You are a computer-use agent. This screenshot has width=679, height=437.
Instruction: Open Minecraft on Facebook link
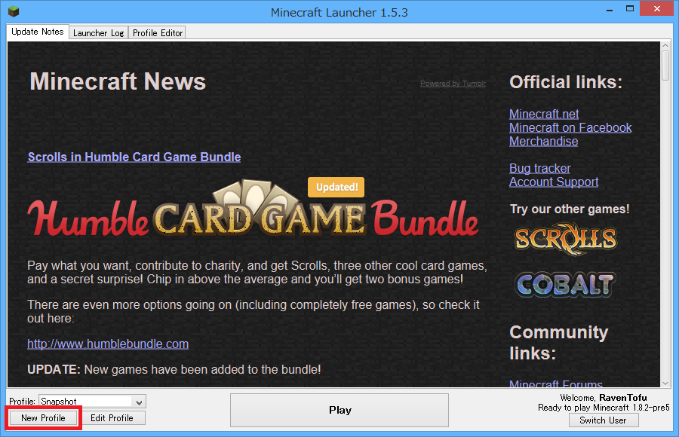[x=570, y=127]
